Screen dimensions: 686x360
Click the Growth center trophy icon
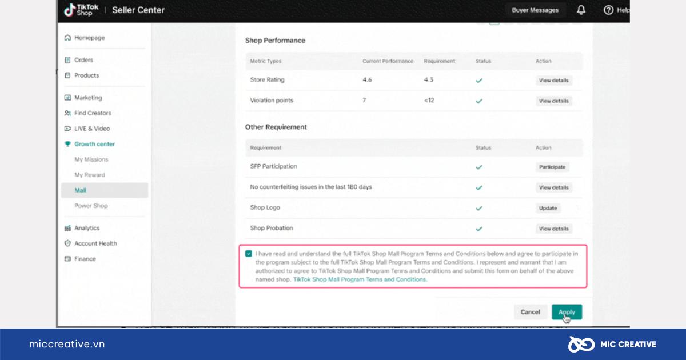pos(68,144)
